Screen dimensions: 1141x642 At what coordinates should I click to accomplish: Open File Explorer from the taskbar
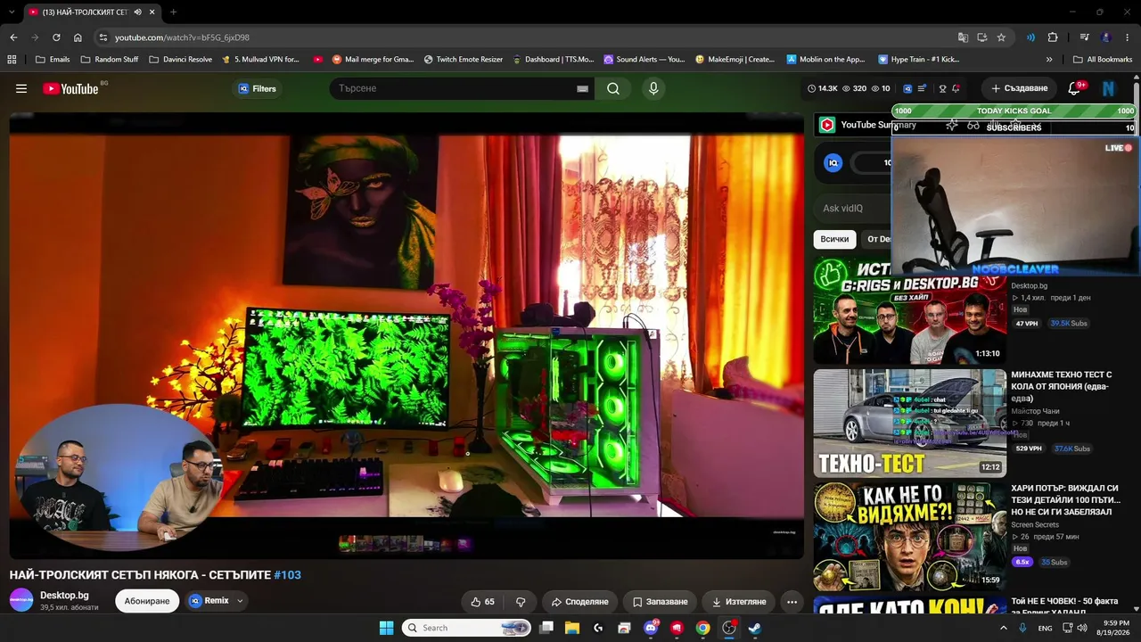point(572,628)
